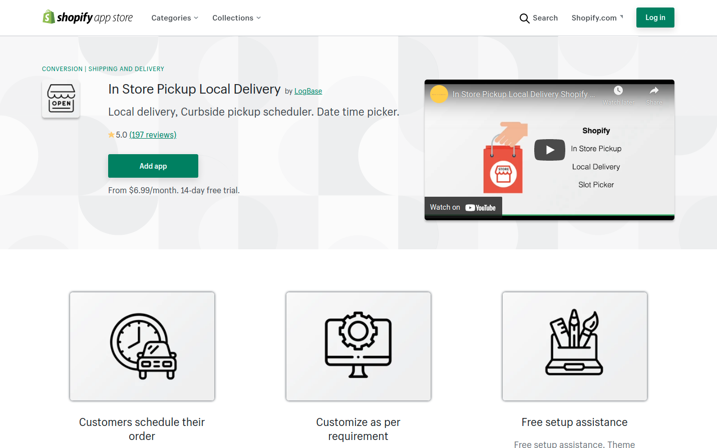The height and width of the screenshot is (448, 717).
Task: Open the Shopify.com external link
Action: [597, 18]
